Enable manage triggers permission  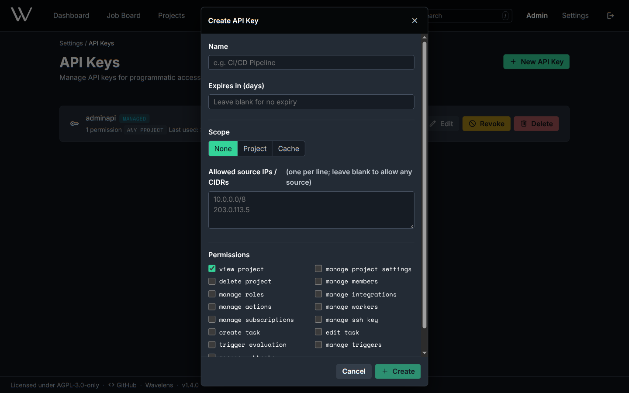point(318,345)
